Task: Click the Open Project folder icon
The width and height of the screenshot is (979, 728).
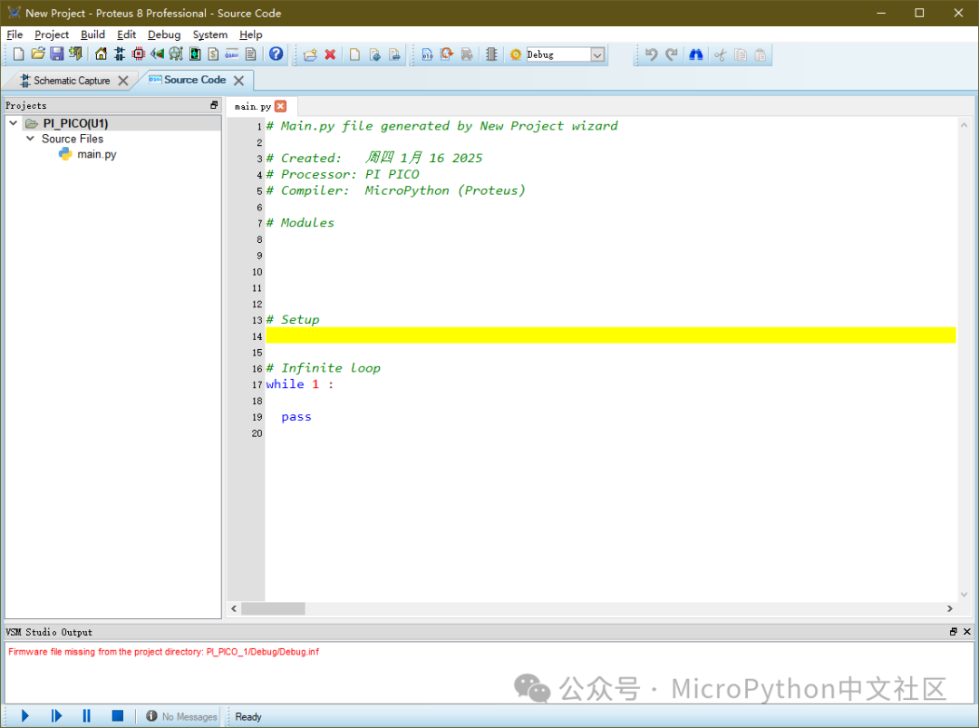Action: coord(38,54)
